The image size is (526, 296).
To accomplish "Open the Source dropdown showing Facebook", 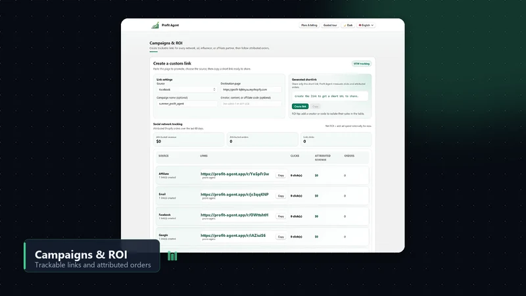I will point(187,89).
